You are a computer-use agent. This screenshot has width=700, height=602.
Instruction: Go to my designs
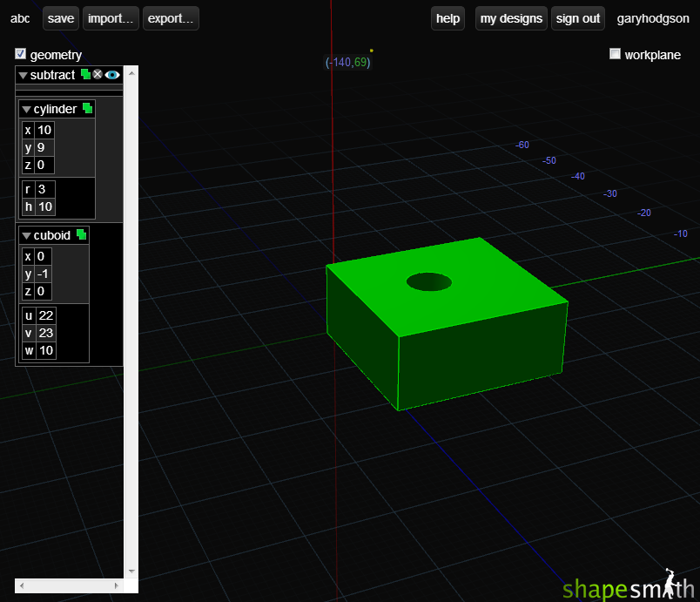[511, 18]
